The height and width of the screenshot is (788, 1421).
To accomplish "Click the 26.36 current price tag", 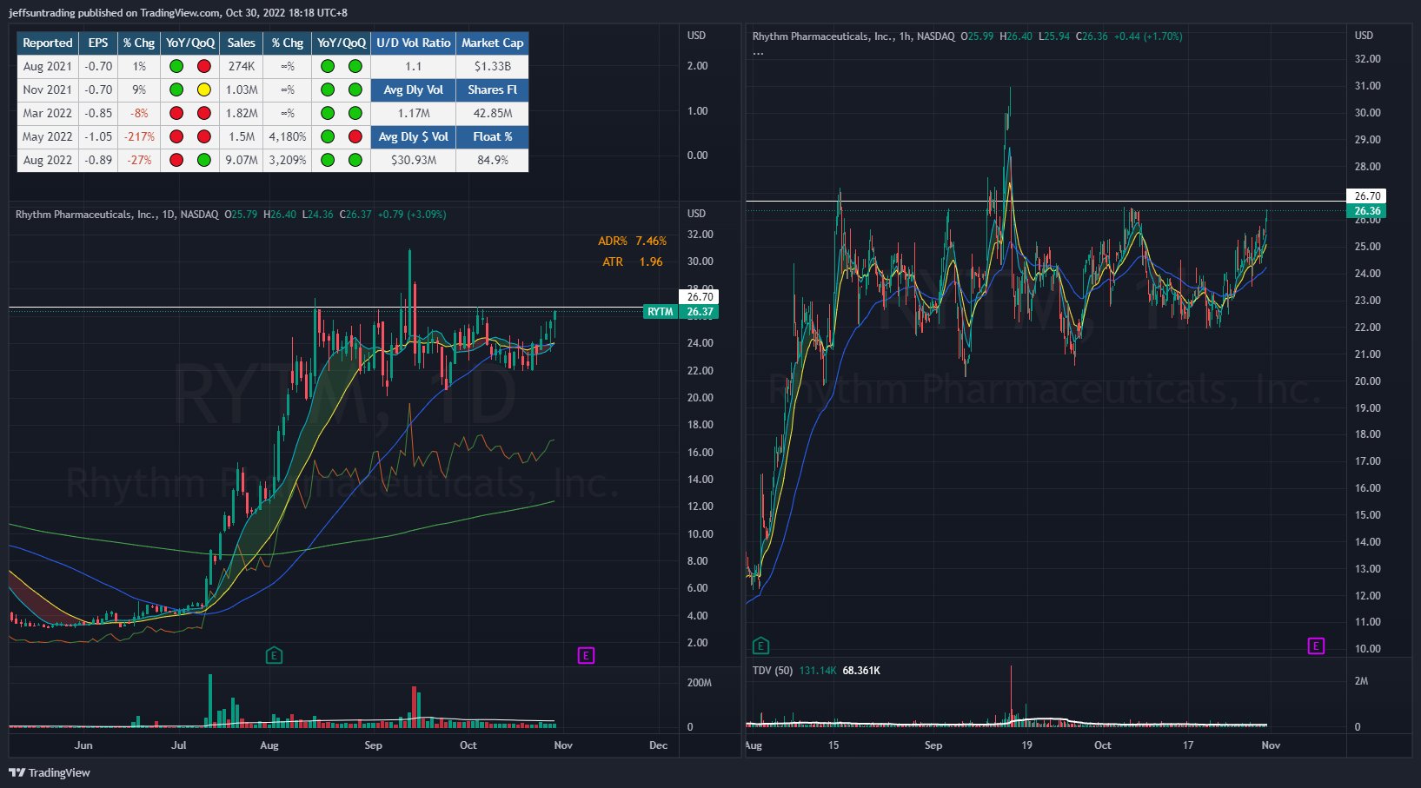I will click(1366, 211).
